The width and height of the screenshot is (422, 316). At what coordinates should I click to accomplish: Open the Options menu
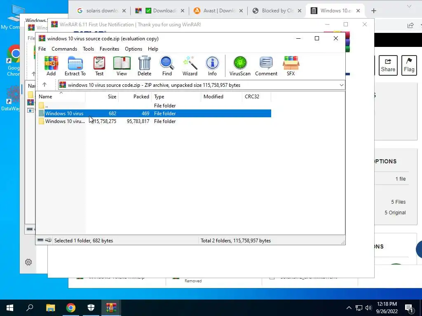[134, 49]
